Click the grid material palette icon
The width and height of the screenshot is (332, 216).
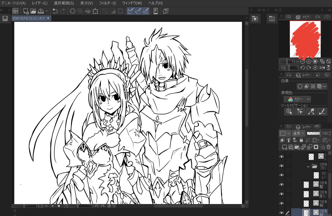coord(272,19)
